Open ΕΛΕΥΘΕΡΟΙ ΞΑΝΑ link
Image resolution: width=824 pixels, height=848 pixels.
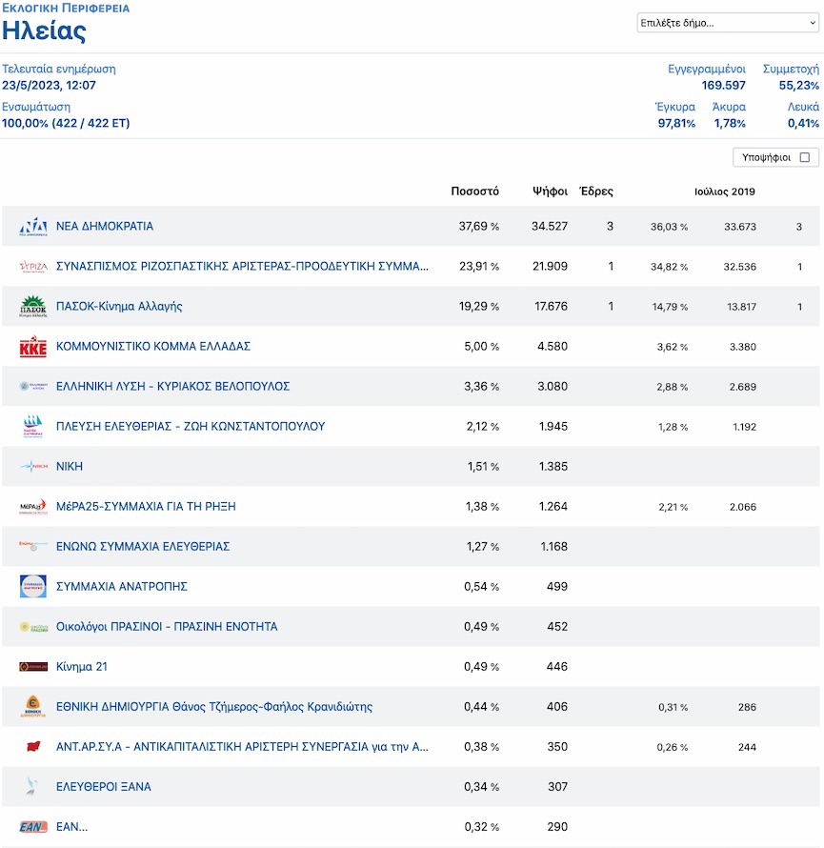tap(103, 786)
